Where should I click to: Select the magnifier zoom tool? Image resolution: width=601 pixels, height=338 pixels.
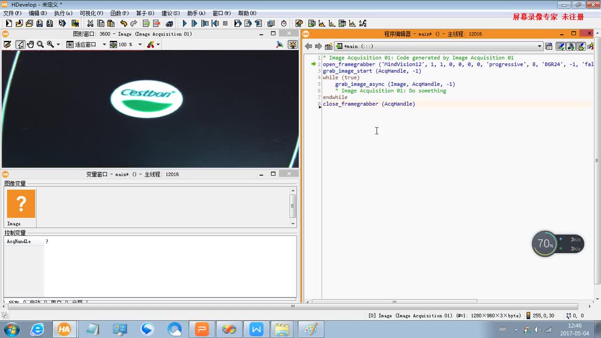click(x=40, y=45)
